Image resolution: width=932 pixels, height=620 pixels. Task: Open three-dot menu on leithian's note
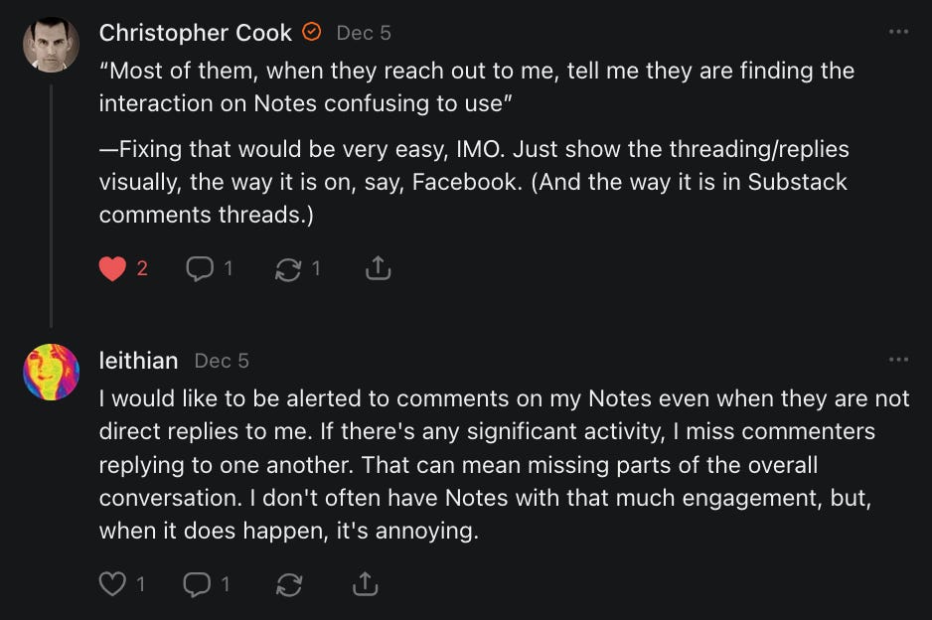[x=899, y=360]
